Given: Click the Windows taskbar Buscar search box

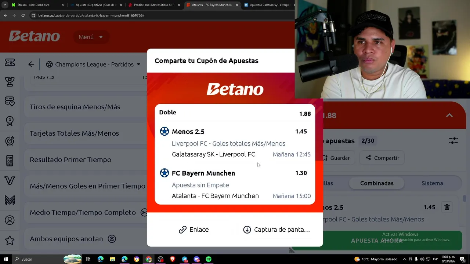Looking at the screenshot, I should click(x=47, y=259).
